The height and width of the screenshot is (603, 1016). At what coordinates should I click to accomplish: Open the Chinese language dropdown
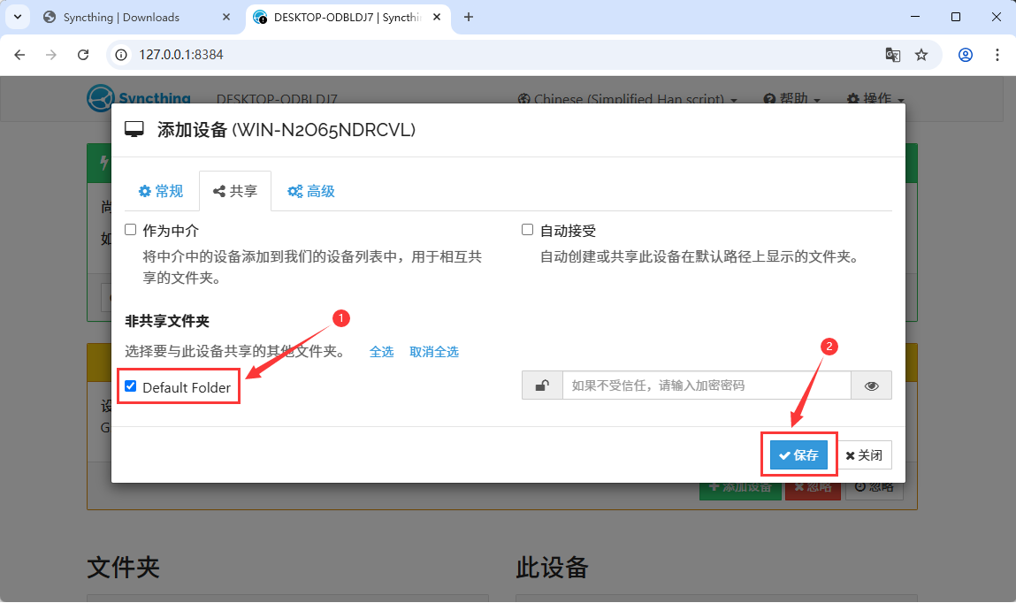[627, 99]
